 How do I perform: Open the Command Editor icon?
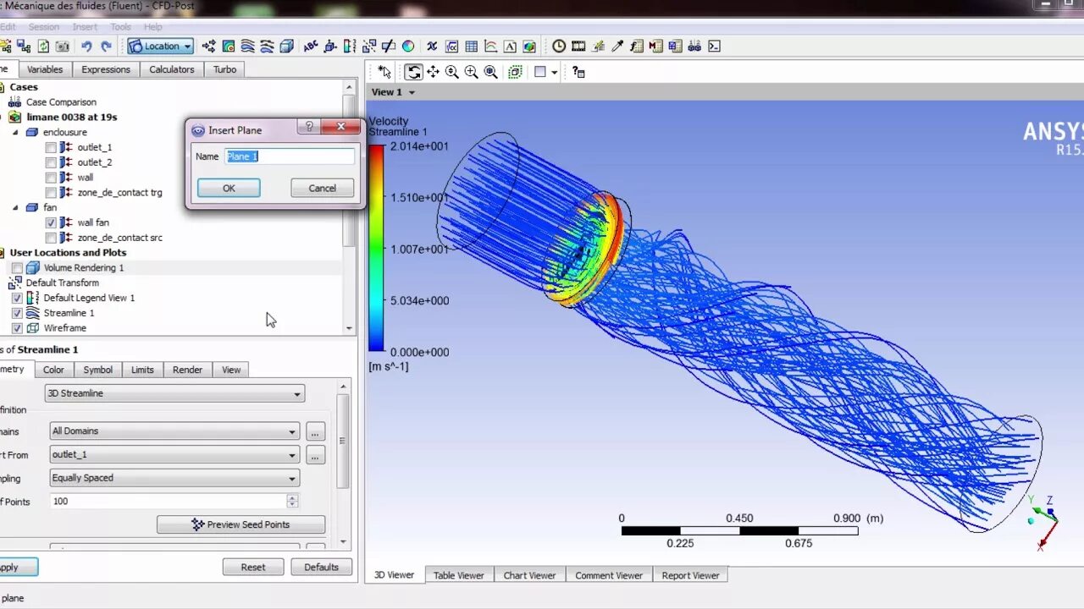pyautogui.click(x=714, y=47)
